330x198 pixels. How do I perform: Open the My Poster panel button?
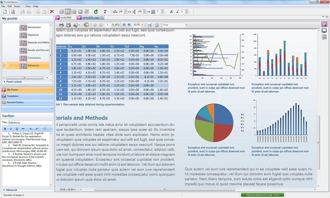click(x=27, y=90)
